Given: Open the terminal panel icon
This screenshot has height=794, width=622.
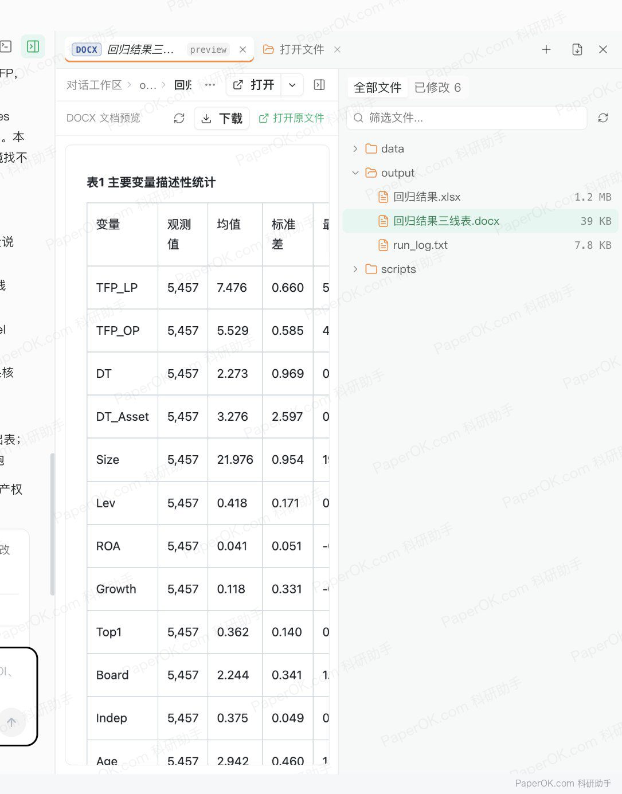Looking at the screenshot, I should pos(6,46).
